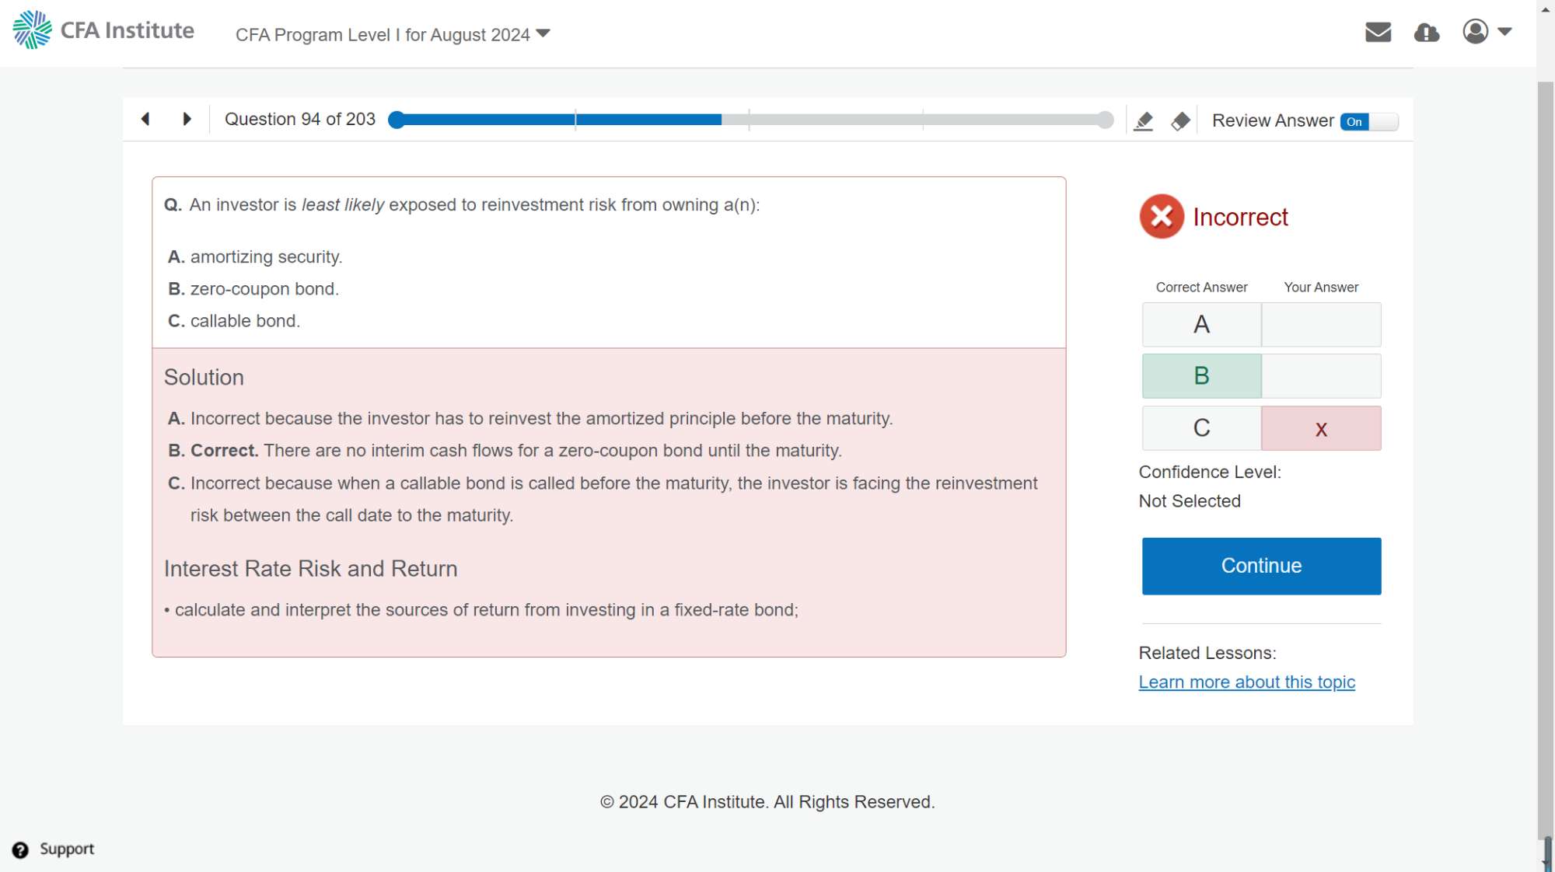The width and height of the screenshot is (1555, 872).
Task: Expand the account menu caret
Action: [x=1504, y=32]
